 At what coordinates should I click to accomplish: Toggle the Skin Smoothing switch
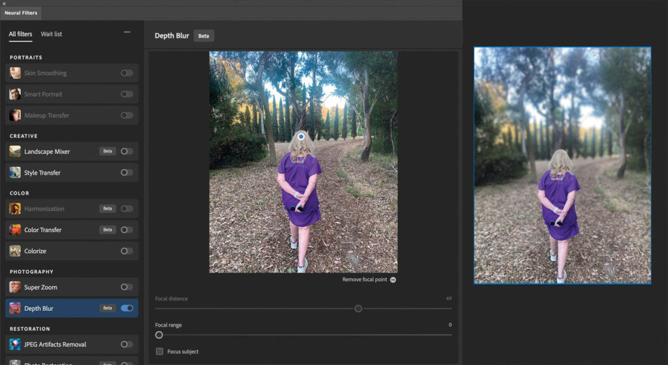(x=127, y=73)
